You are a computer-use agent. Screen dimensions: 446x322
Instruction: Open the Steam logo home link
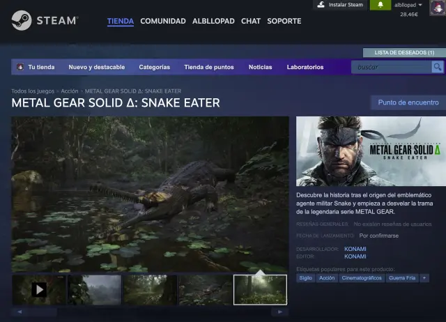point(45,20)
